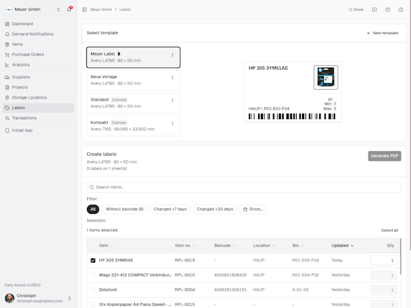
Task: Click the Christoph avatar picture
Action: coord(10,298)
